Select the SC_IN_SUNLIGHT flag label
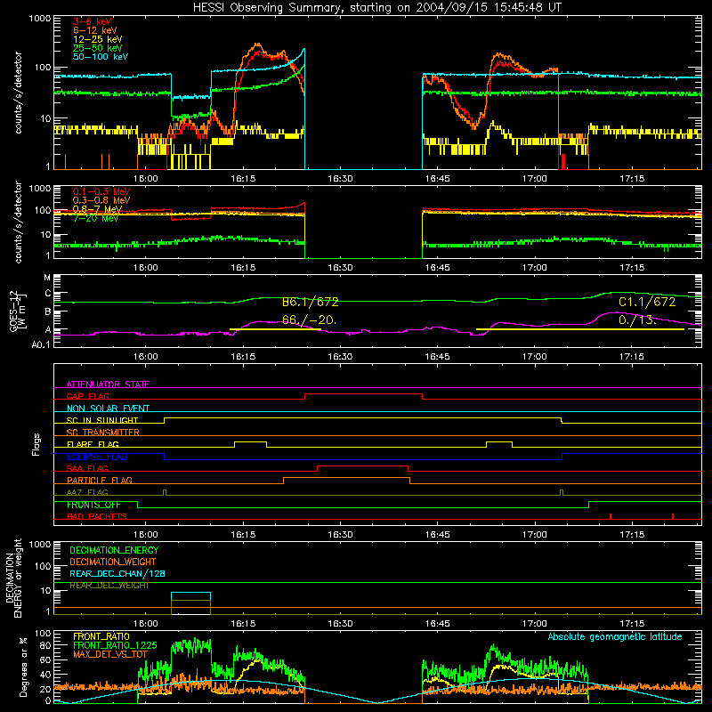This screenshot has width=712, height=712. click(x=102, y=420)
